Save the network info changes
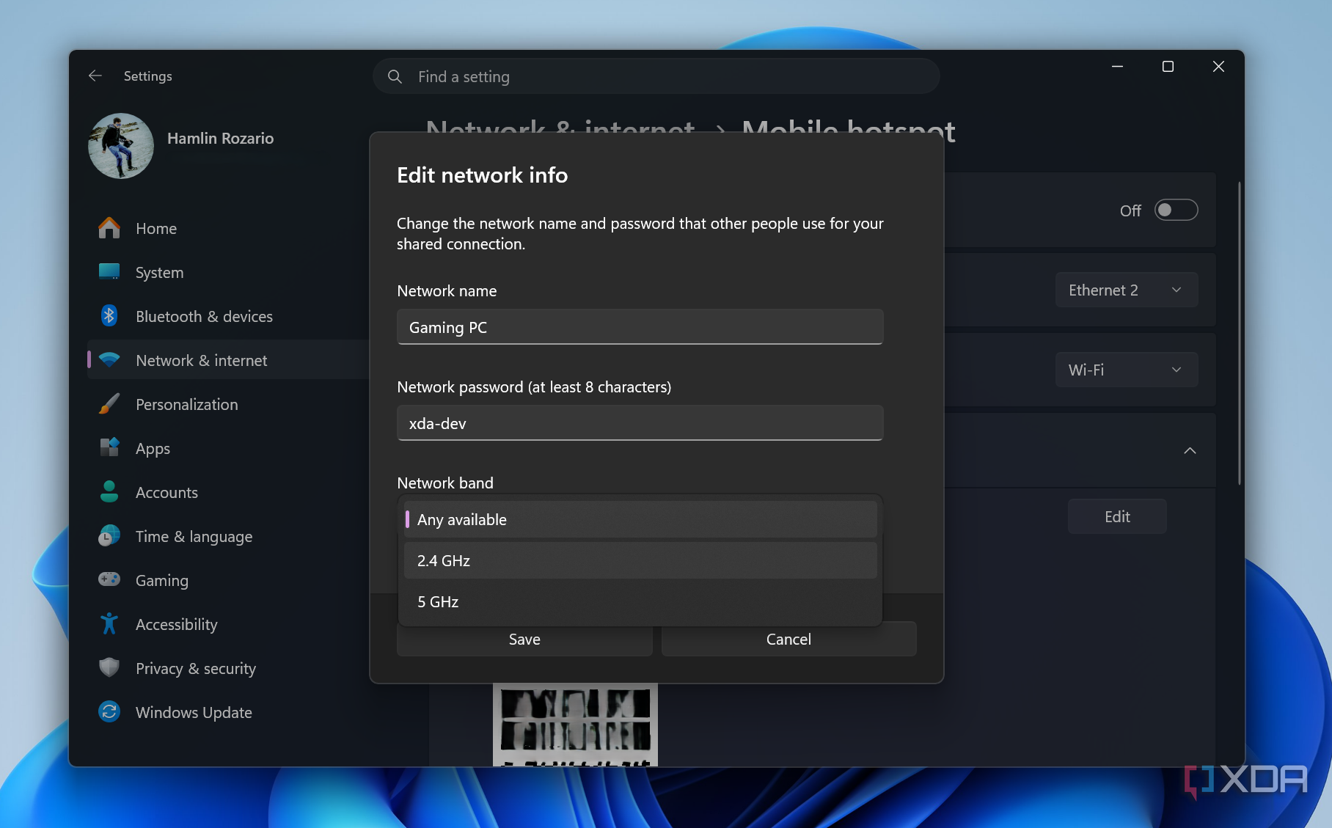Viewport: 1332px width, 828px height. (524, 640)
